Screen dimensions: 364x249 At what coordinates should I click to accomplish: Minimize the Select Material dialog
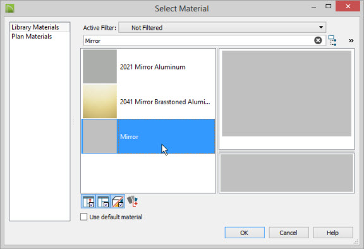(313, 8)
